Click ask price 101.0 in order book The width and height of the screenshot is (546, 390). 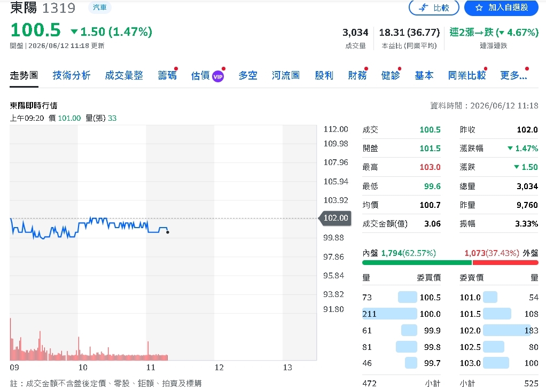(470, 298)
